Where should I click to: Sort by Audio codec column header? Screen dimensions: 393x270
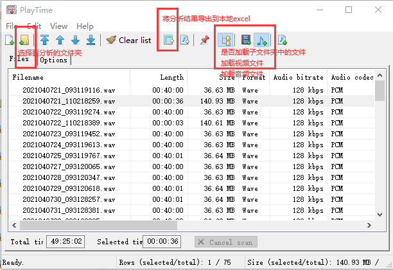(x=351, y=77)
